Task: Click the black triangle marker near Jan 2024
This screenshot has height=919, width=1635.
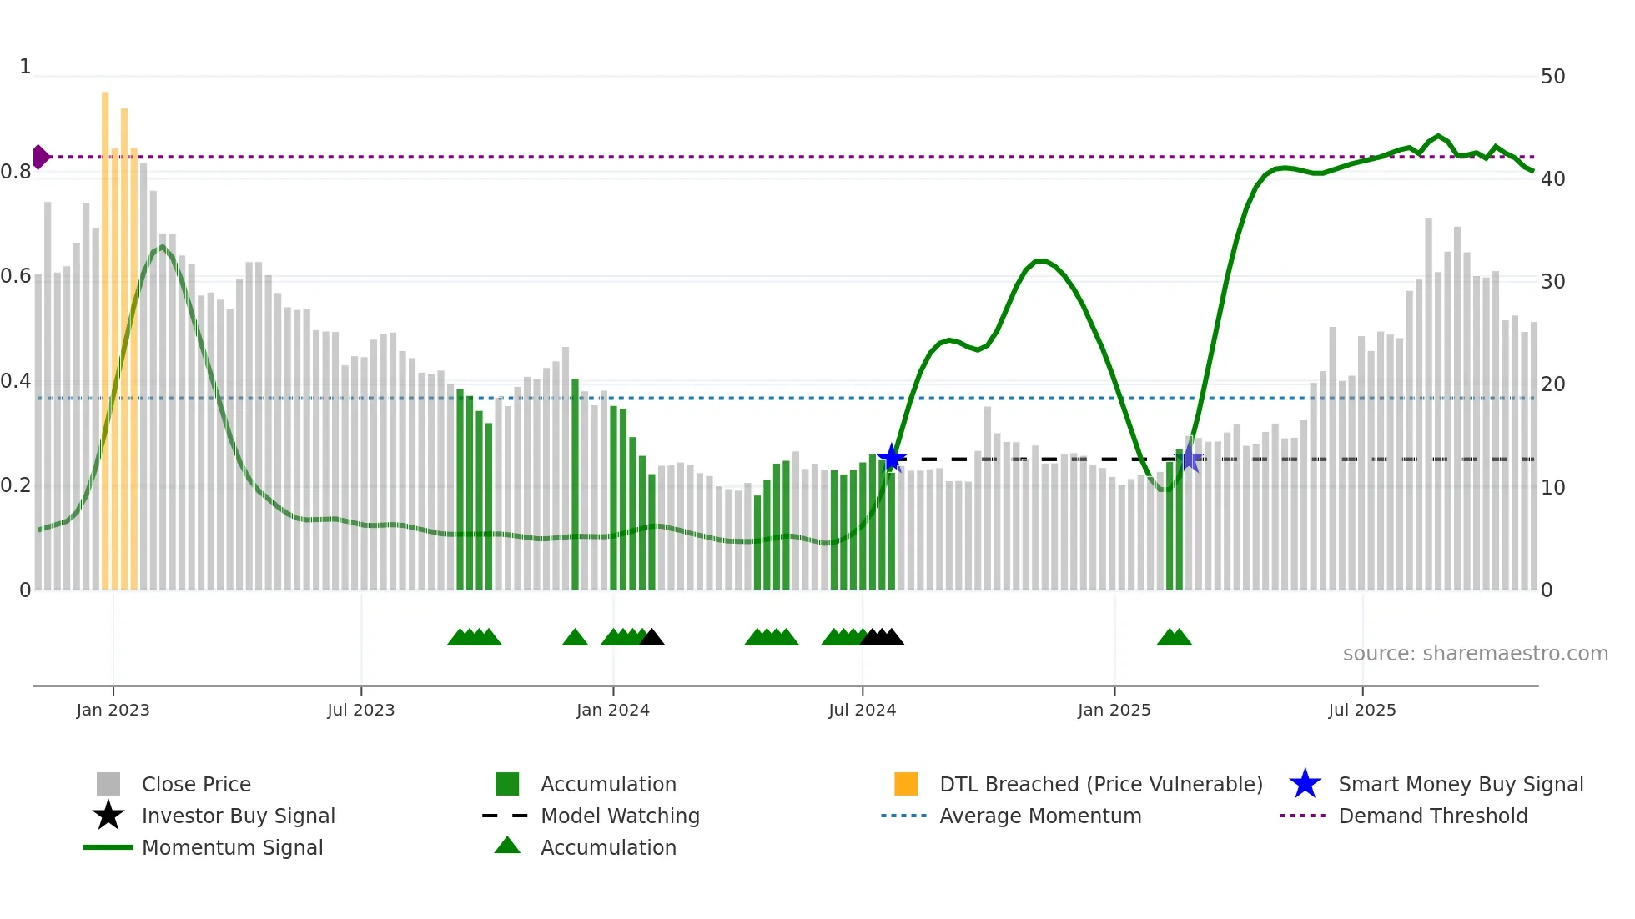Action: [x=651, y=638]
